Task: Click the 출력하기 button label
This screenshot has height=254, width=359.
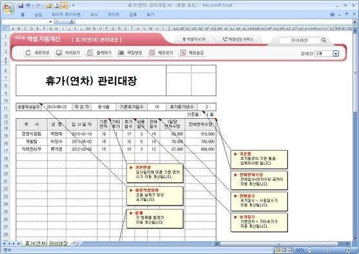Action: coord(104,53)
